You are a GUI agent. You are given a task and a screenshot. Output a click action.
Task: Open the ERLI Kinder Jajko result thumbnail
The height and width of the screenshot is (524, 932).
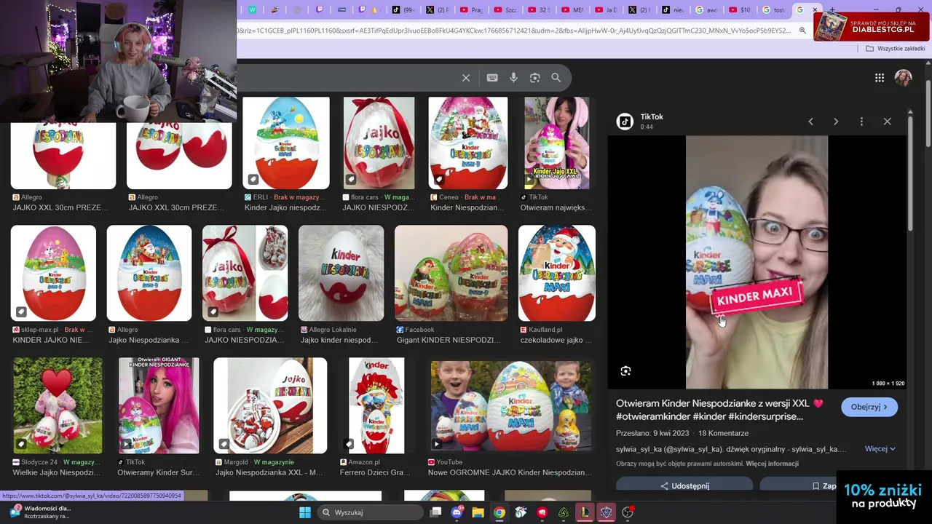tap(286, 143)
